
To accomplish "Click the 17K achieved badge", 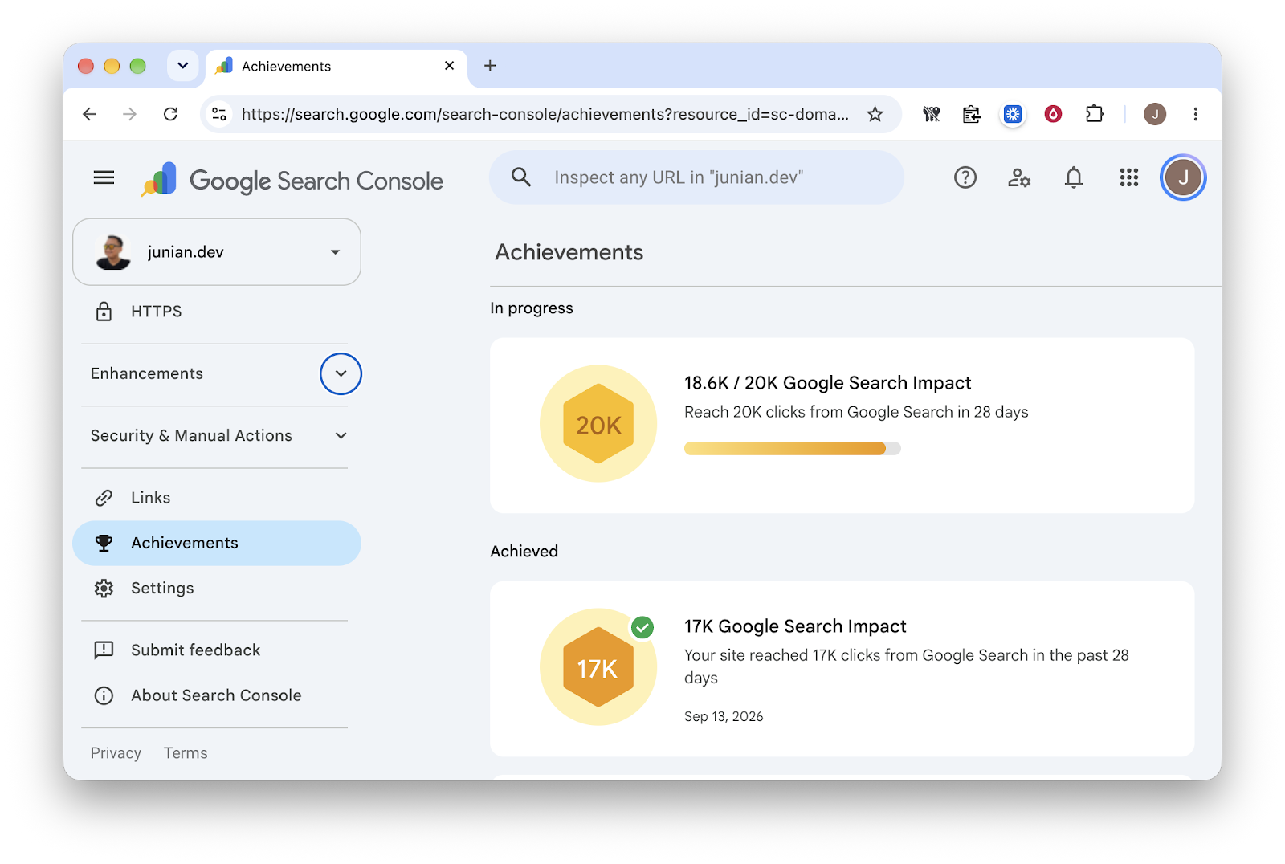I will (598, 667).
